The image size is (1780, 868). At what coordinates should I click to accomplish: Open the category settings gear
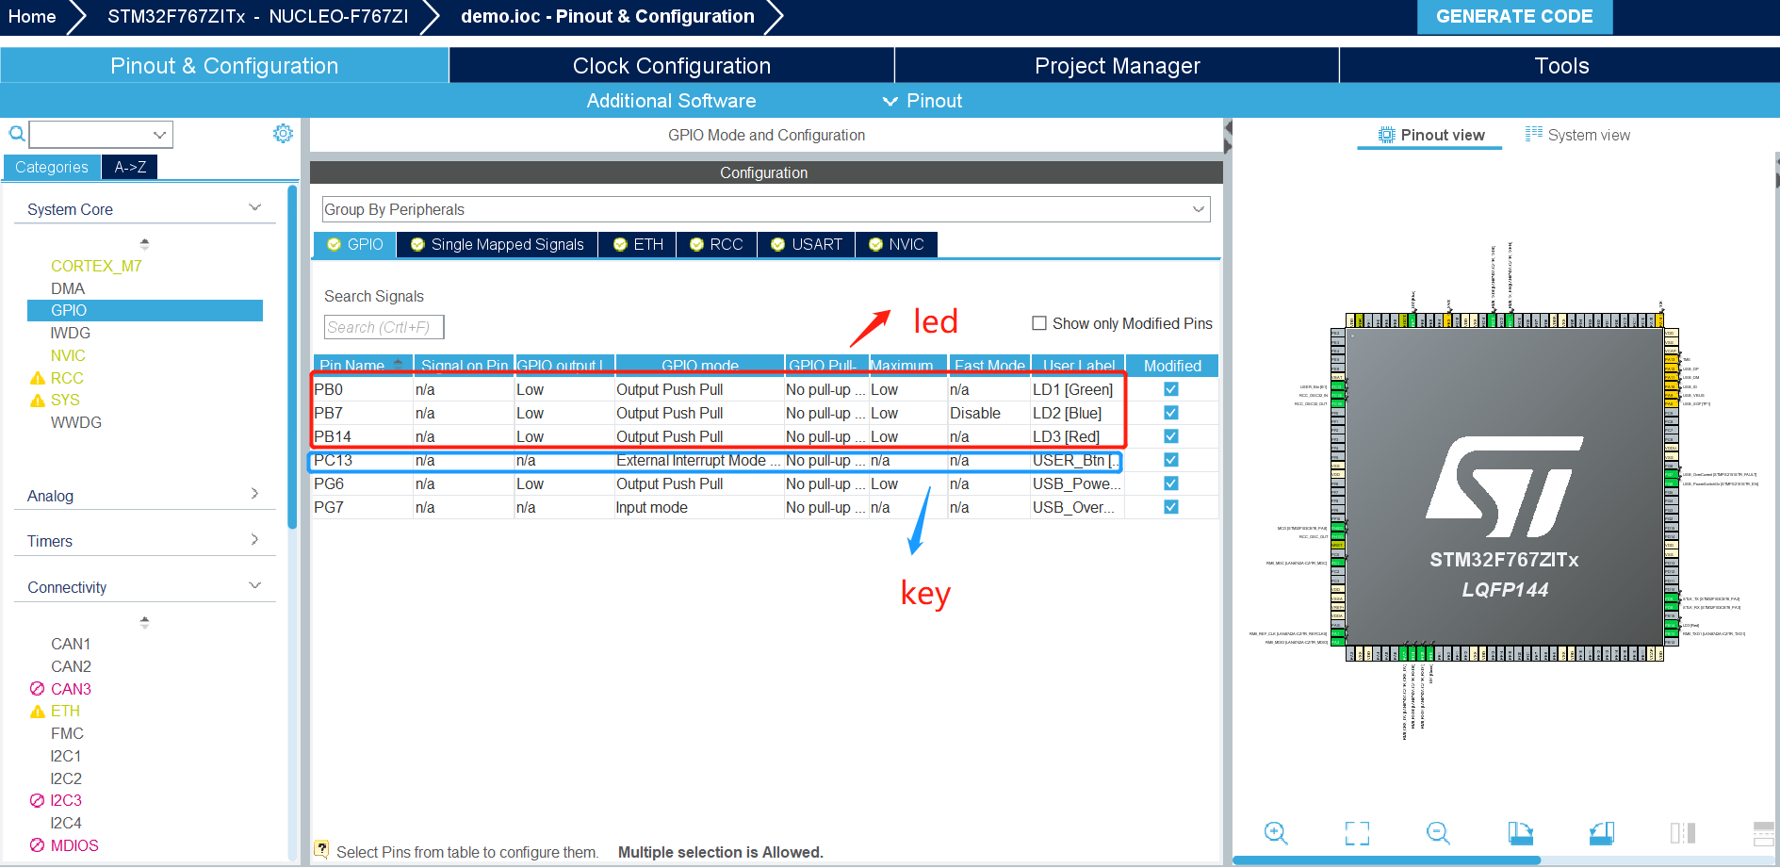(283, 133)
